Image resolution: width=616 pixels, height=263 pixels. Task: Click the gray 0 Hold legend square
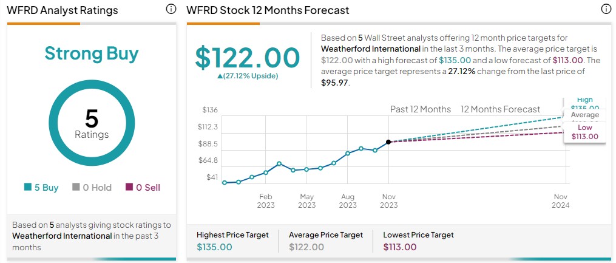[76, 188]
